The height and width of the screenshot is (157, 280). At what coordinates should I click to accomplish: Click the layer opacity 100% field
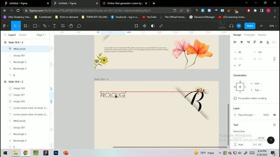tap(266, 115)
